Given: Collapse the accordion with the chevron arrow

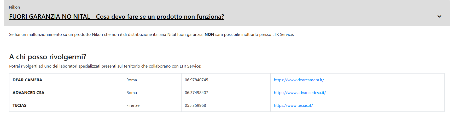Looking at the screenshot, I should coord(439,16).
